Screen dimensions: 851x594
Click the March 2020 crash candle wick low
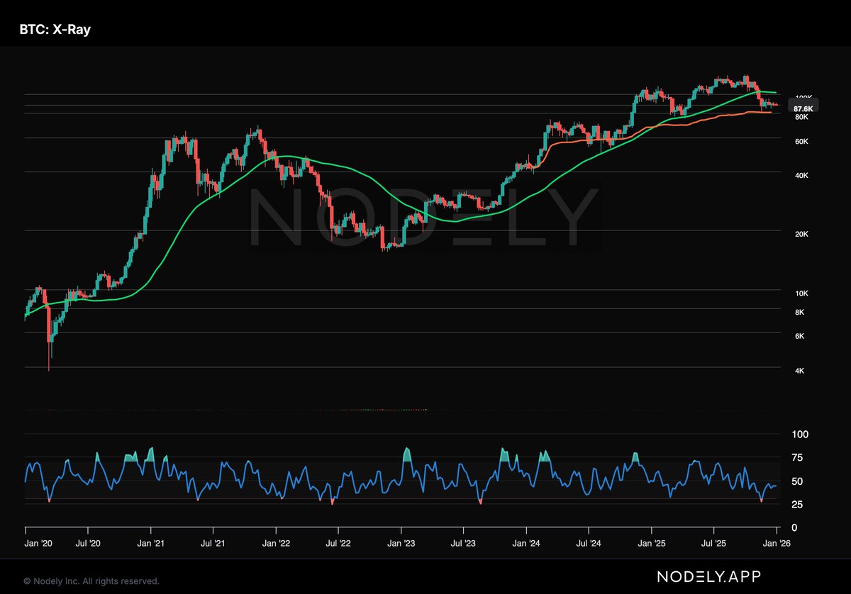coord(49,369)
